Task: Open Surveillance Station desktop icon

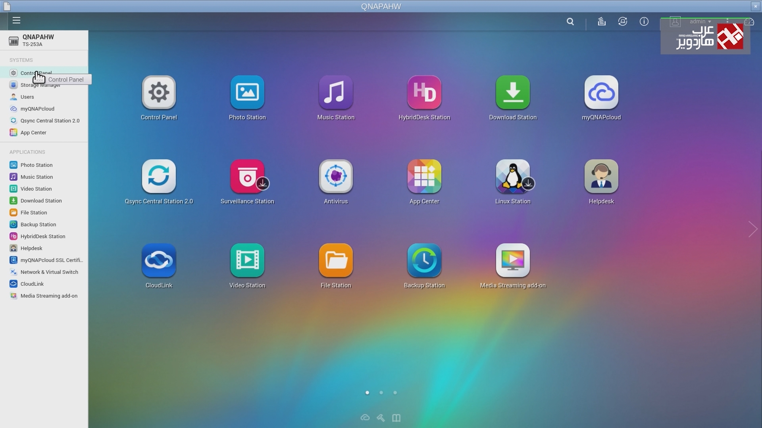Action: 247,176
